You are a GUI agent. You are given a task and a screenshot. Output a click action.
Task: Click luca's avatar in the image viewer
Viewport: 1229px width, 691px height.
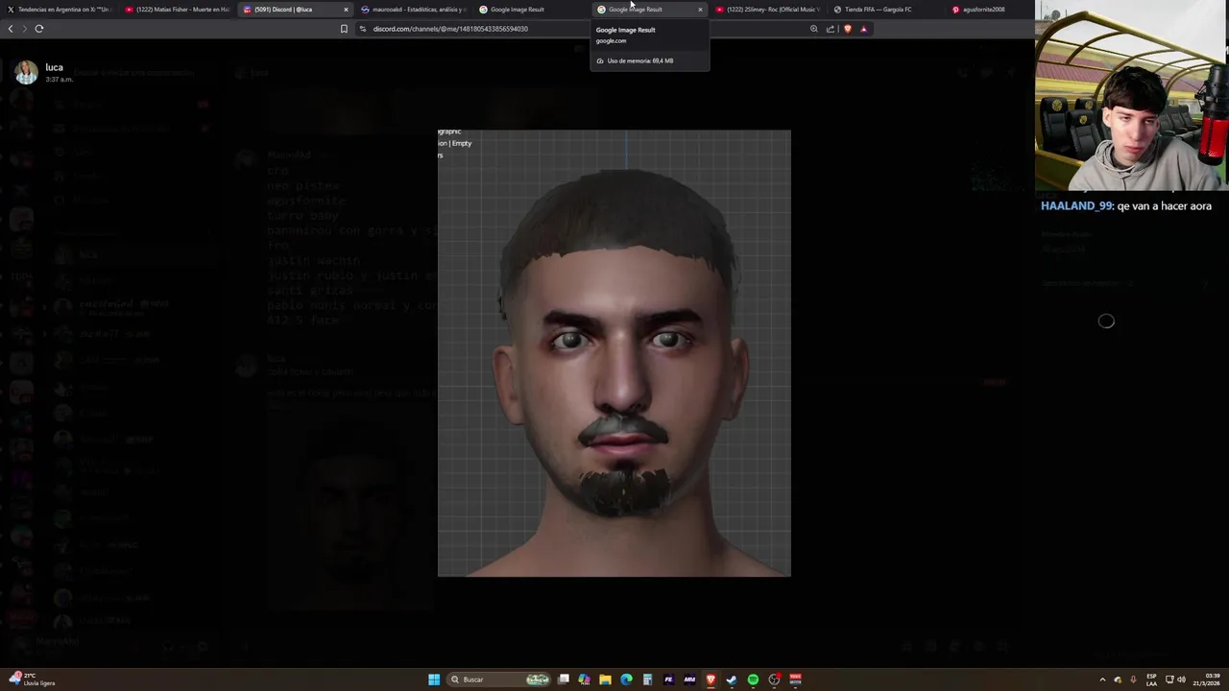pyautogui.click(x=27, y=72)
